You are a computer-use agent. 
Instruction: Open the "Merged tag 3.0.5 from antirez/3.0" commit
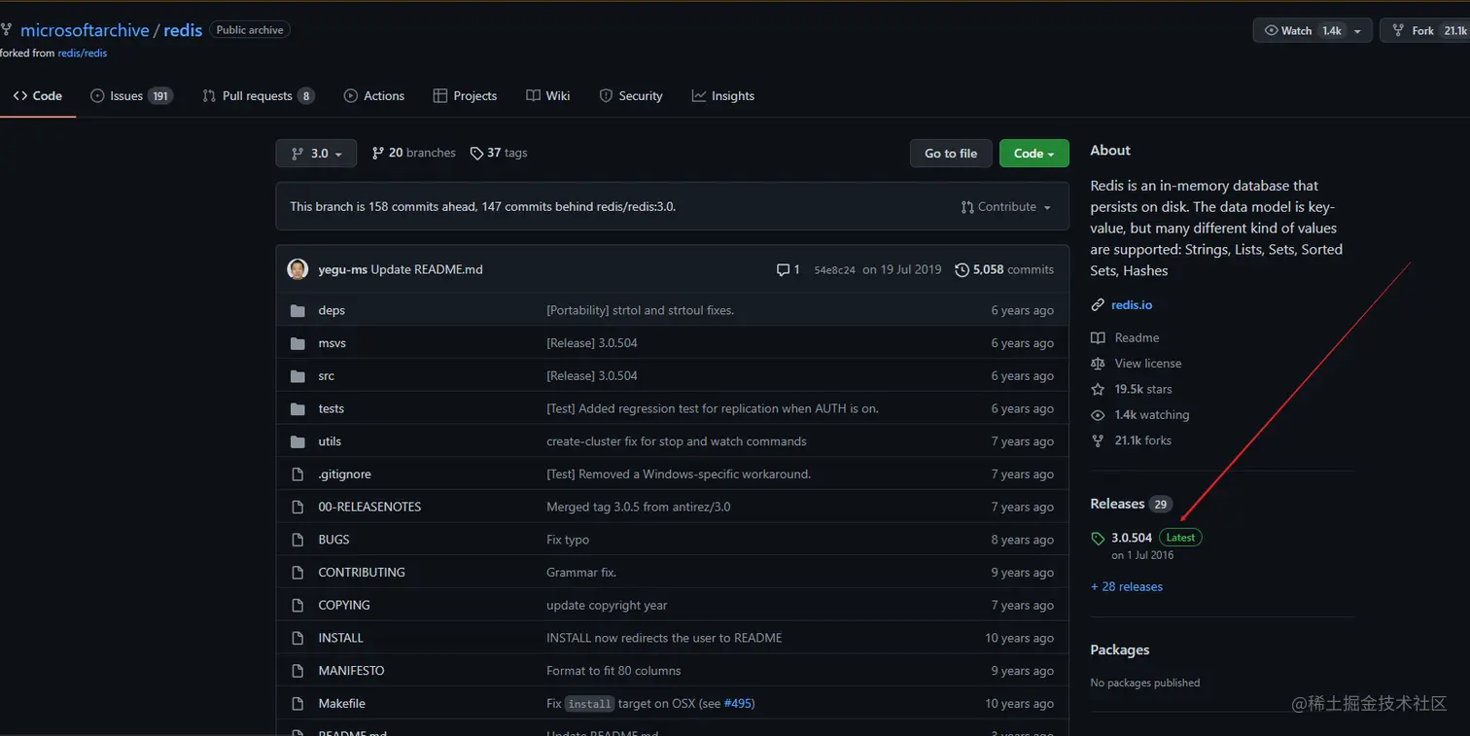pos(639,507)
